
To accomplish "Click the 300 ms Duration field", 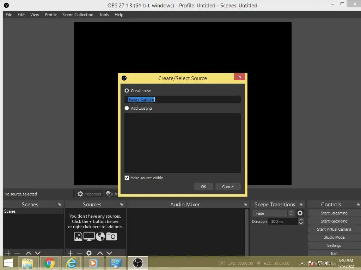I will click(x=283, y=221).
